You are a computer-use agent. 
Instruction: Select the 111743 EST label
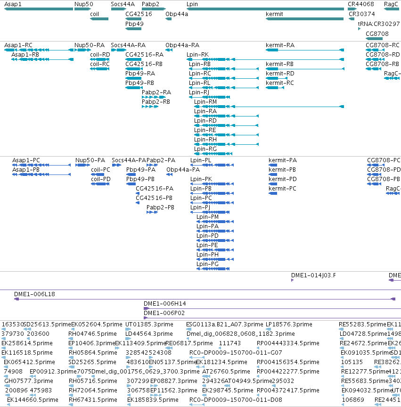[x=230, y=343]
